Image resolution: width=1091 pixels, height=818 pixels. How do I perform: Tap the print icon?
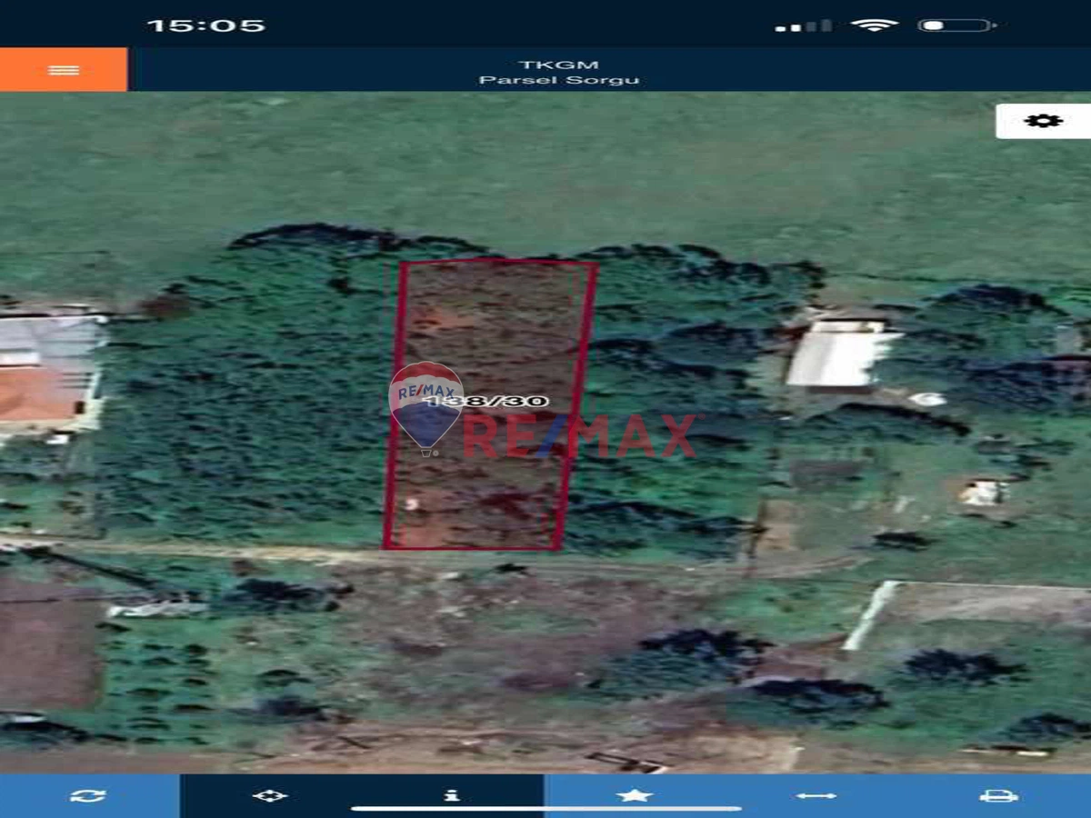[x=998, y=795]
